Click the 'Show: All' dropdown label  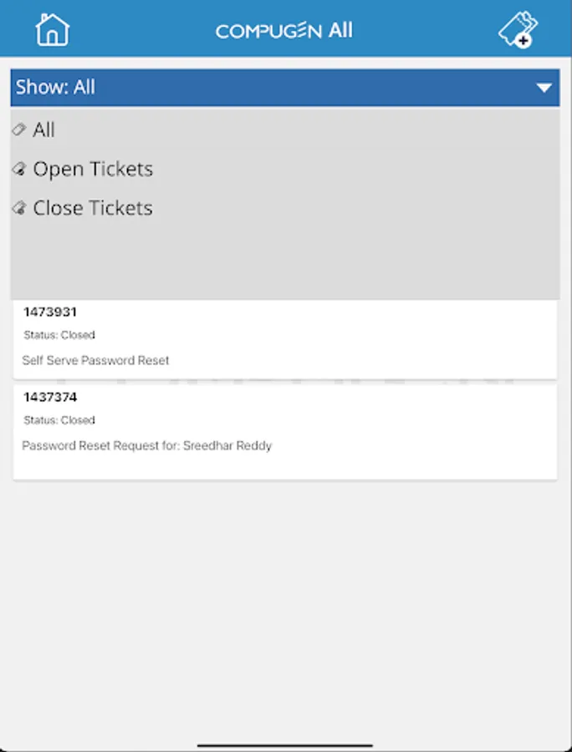(55, 87)
